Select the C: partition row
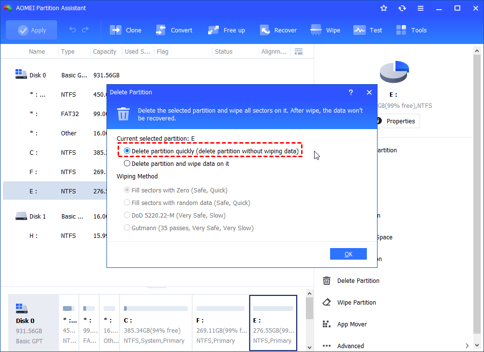Viewport: 484px width, 352px height. coord(55,153)
